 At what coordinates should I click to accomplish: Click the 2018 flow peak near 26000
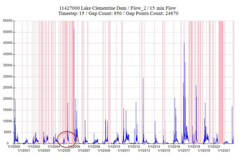196,86
